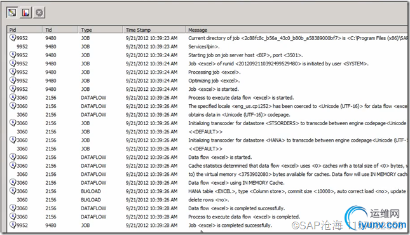Screen dimensions: 410x235
Task: Select Tid 2156 cell in 'Data flow <excel> is started' row
Action: click(51, 157)
